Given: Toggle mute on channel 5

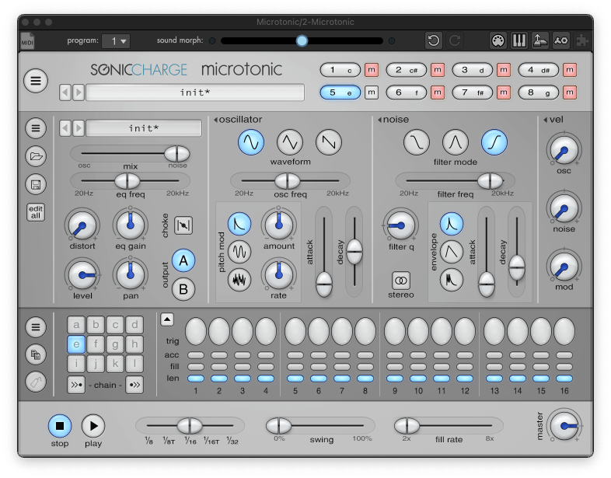Looking at the screenshot, I should click(x=371, y=93).
